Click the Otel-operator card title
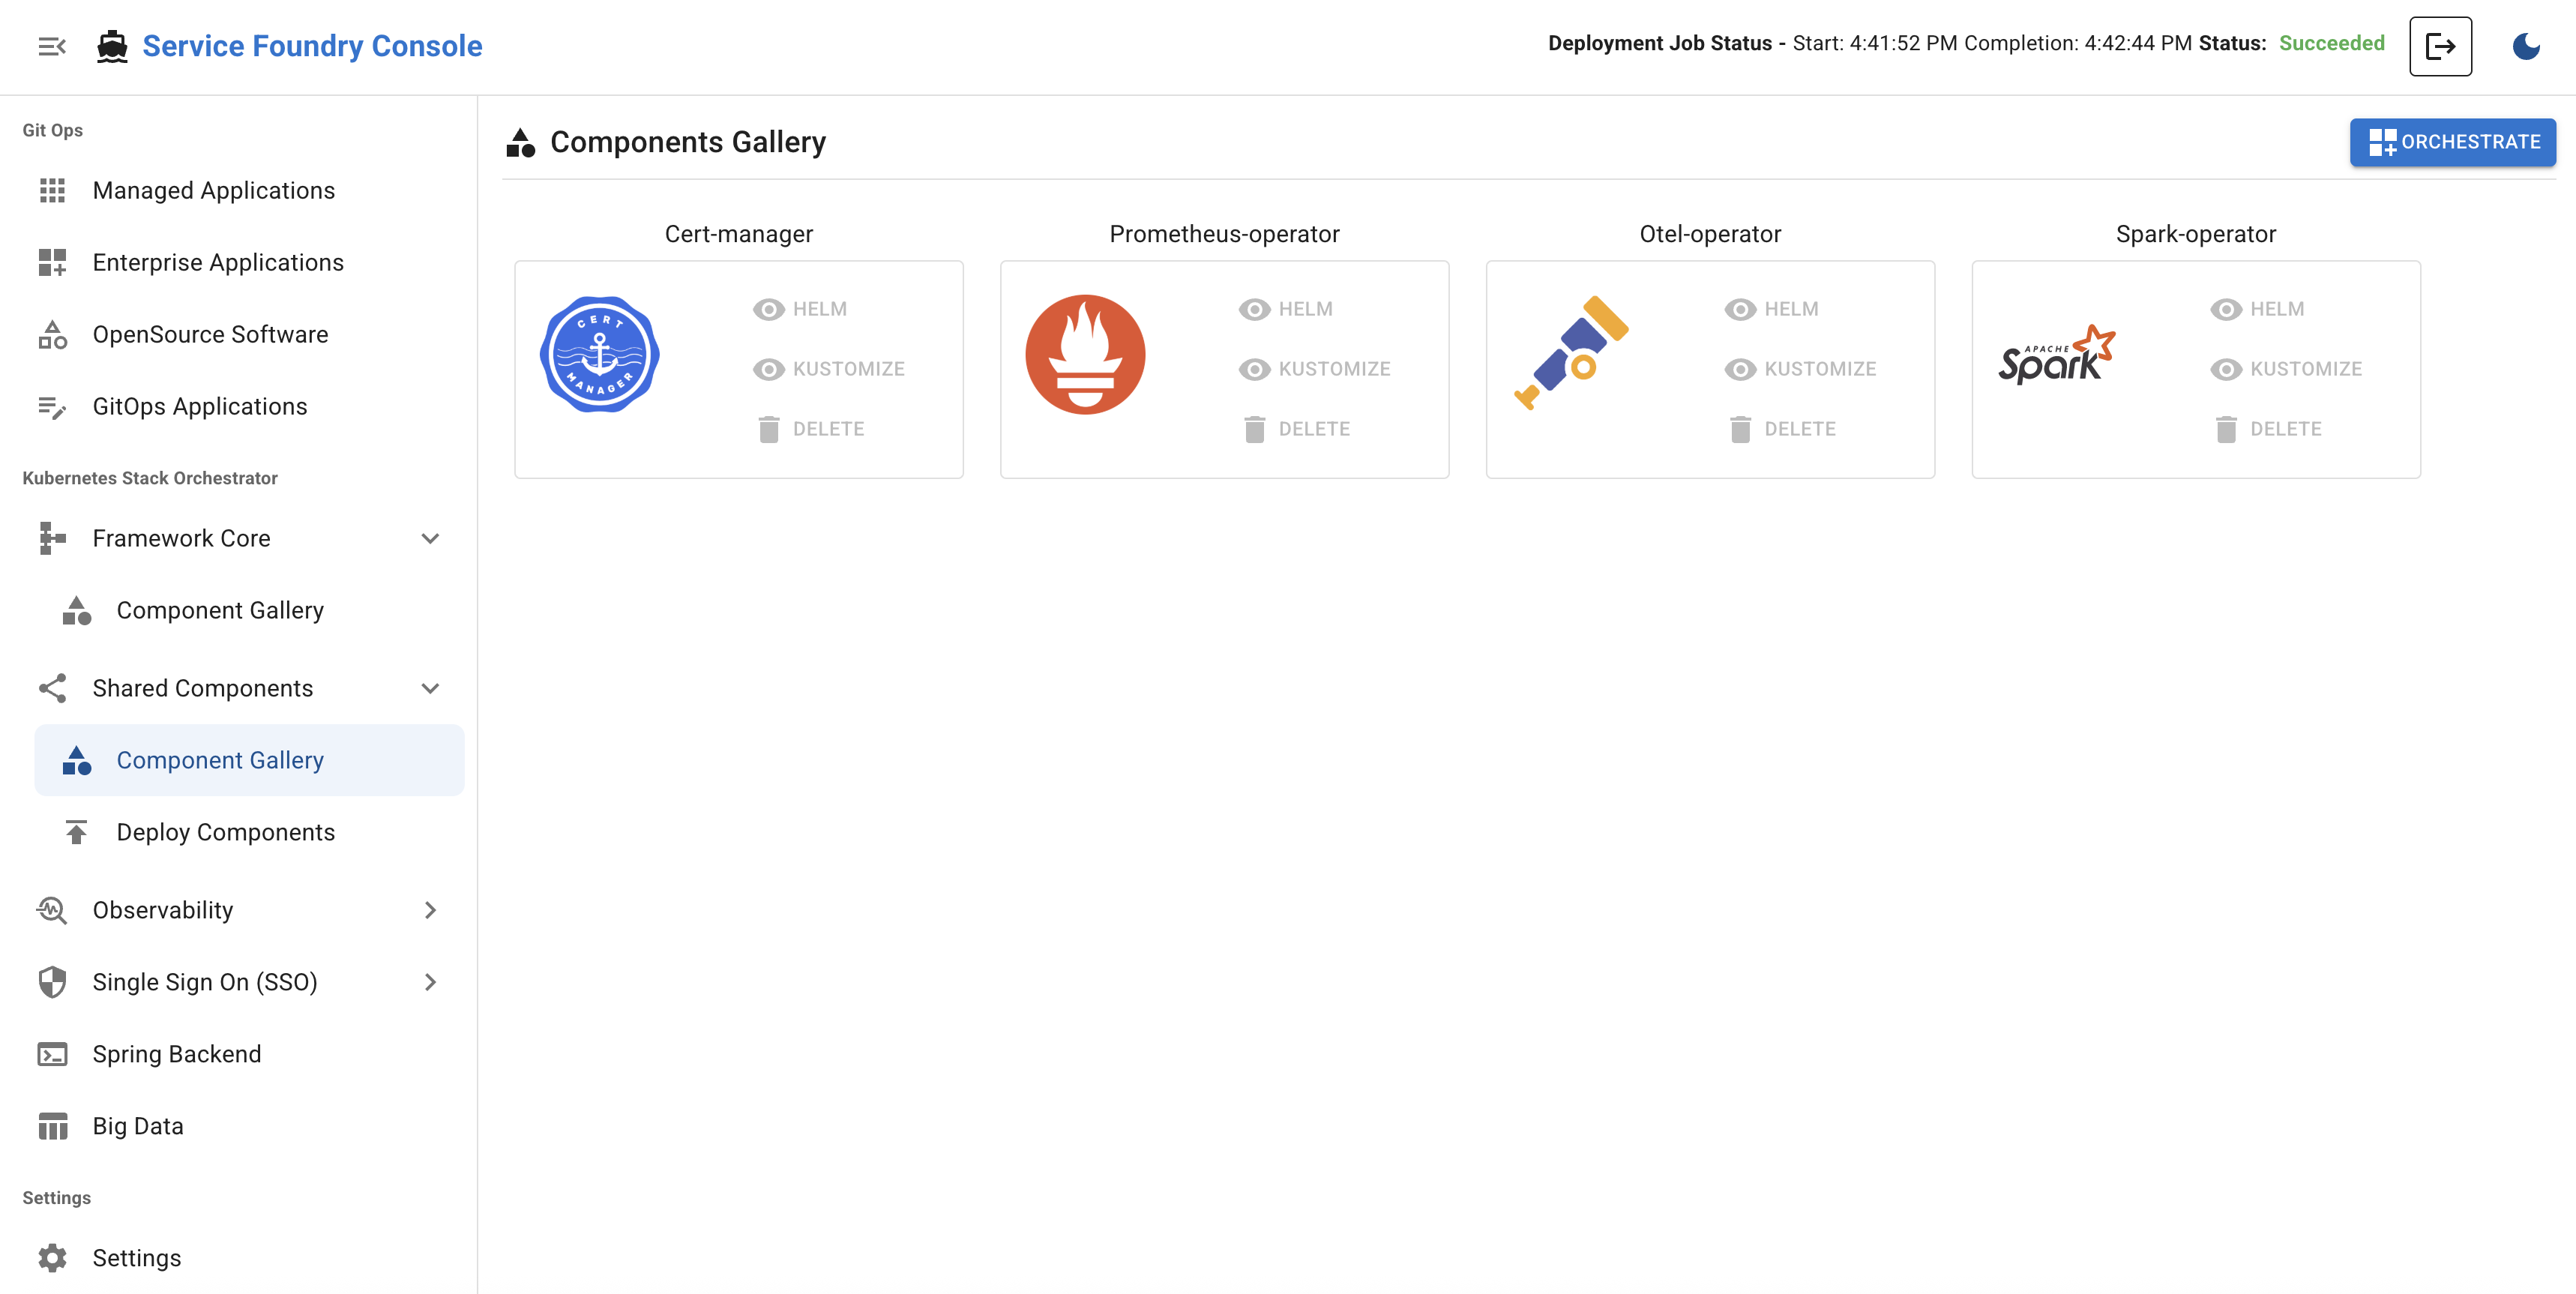The image size is (2576, 1294). [x=1710, y=234]
